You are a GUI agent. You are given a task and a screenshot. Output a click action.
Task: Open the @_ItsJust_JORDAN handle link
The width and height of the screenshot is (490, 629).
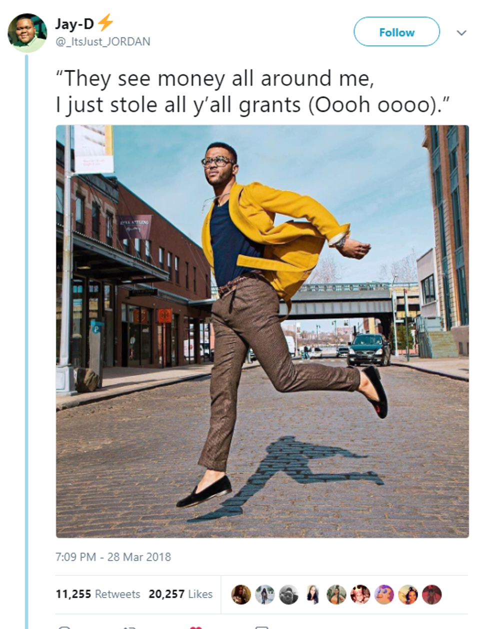click(103, 41)
